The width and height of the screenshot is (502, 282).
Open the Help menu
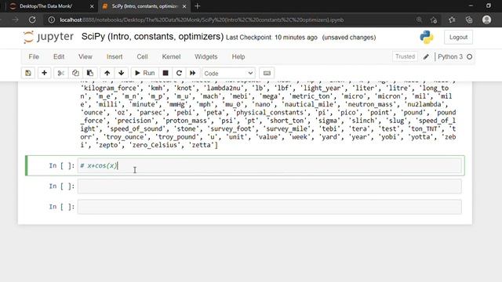click(238, 56)
